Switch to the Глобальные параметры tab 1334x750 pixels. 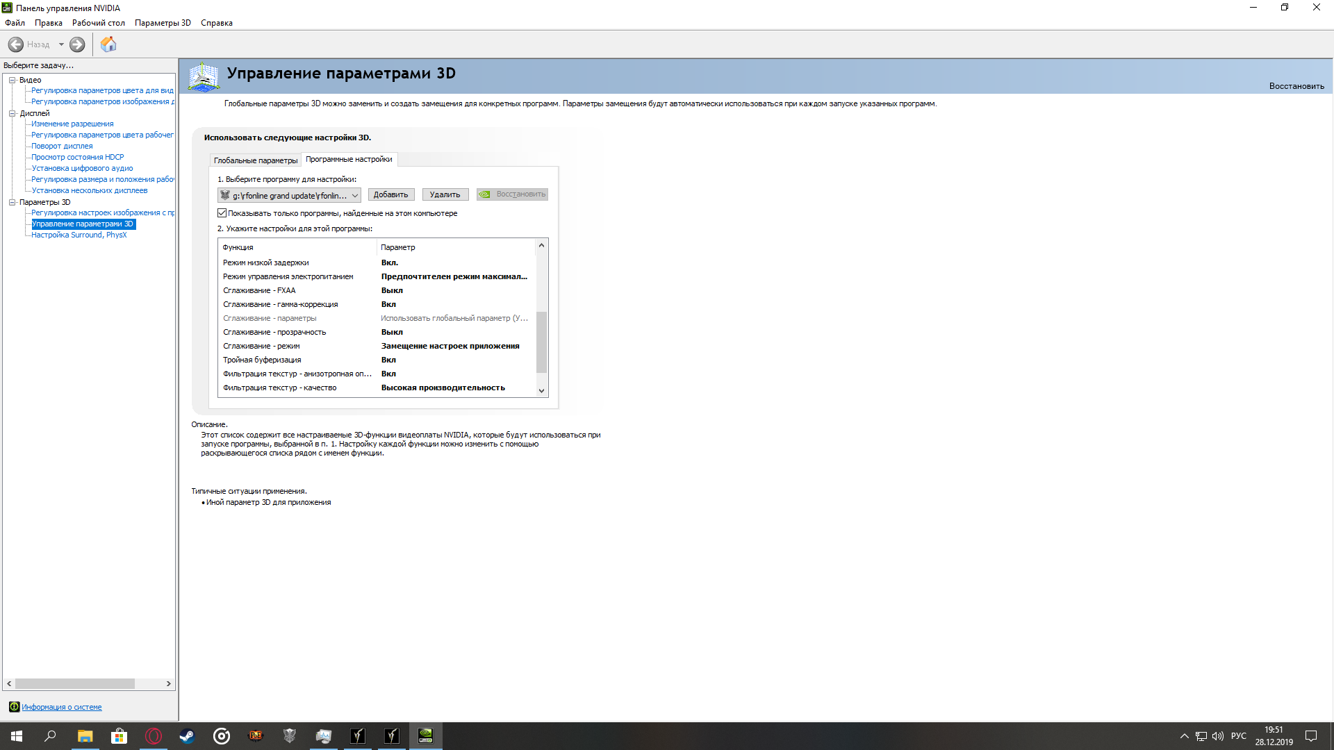[x=256, y=160]
